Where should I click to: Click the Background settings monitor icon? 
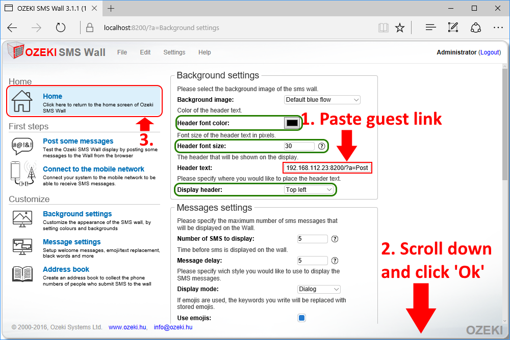tap(22, 219)
